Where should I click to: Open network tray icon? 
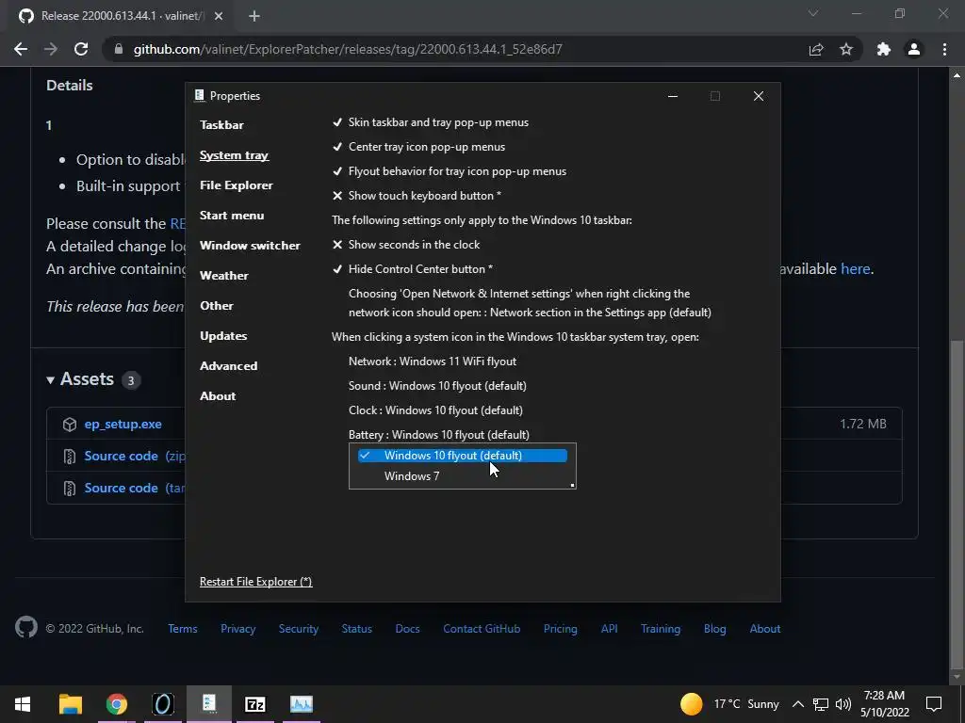821,704
